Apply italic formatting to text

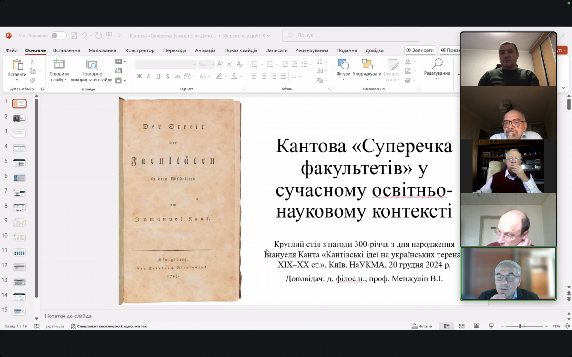coord(148,76)
